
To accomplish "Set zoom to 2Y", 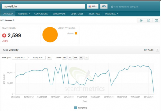I will point(86,58).
